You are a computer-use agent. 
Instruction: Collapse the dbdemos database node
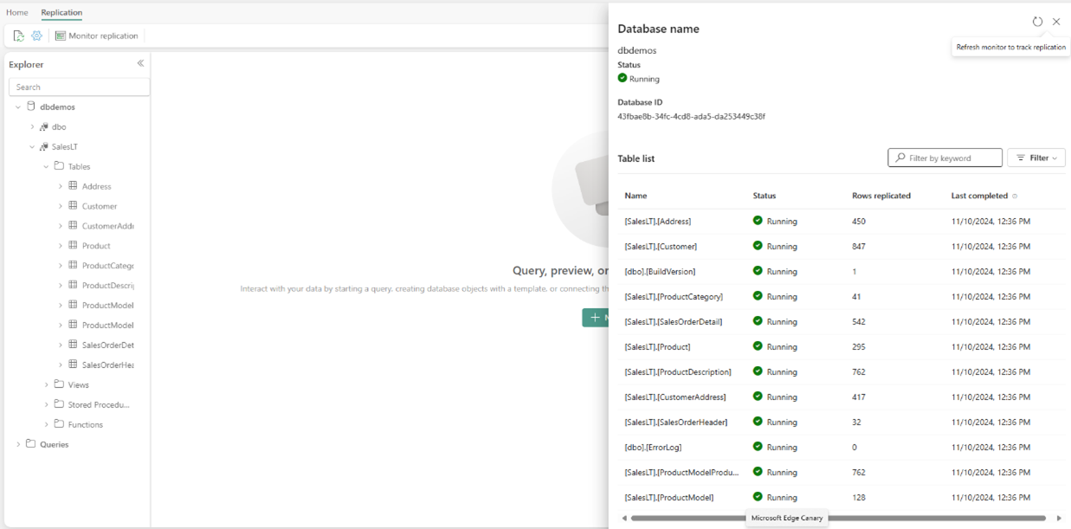[18, 107]
